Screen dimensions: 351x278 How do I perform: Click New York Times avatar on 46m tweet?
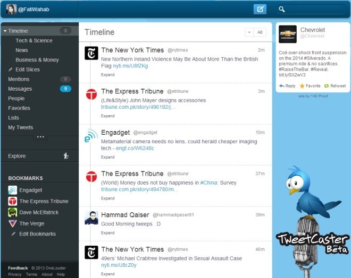[x=91, y=253]
